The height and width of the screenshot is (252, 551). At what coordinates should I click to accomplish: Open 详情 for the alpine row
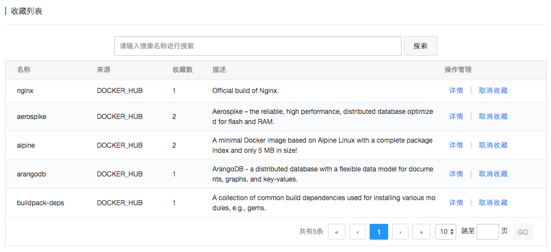click(x=456, y=145)
